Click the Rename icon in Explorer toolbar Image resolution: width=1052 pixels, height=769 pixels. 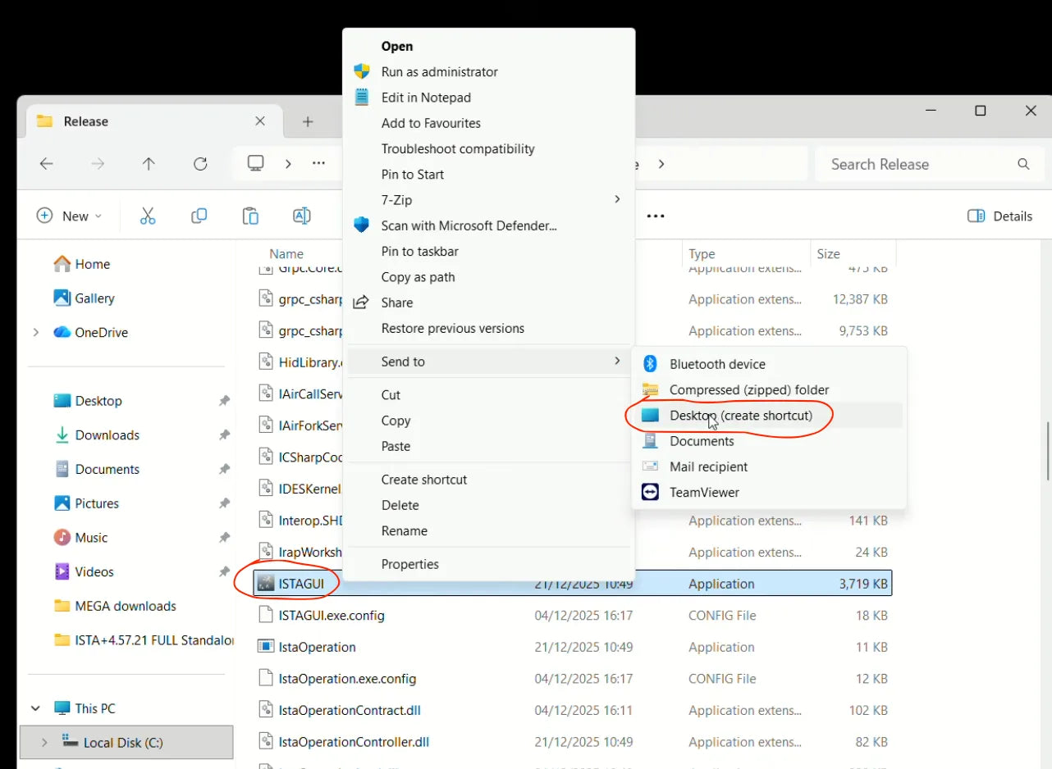click(x=301, y=216)
